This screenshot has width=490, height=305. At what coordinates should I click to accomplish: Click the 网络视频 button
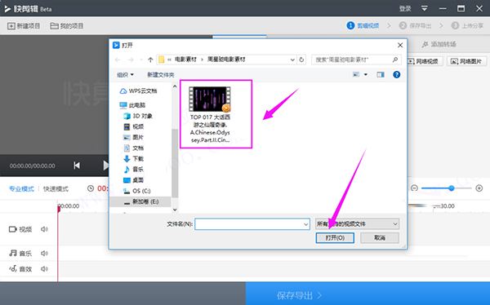[x=425, y=61]
